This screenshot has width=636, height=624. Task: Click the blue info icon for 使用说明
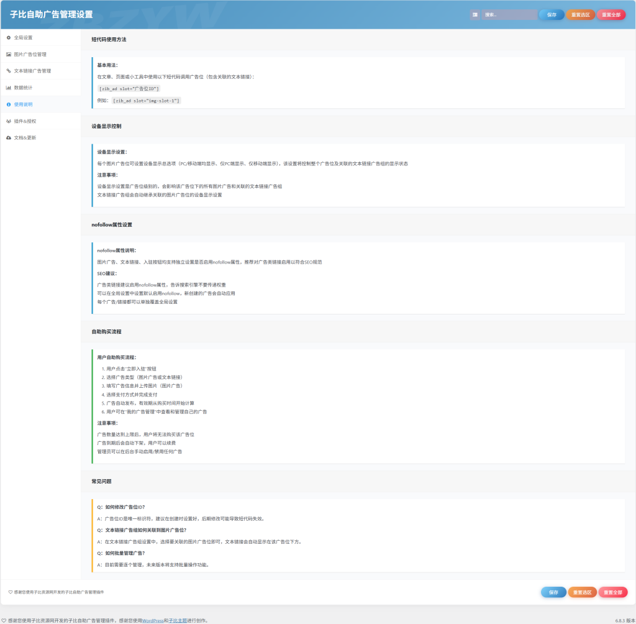coord(9,104)
